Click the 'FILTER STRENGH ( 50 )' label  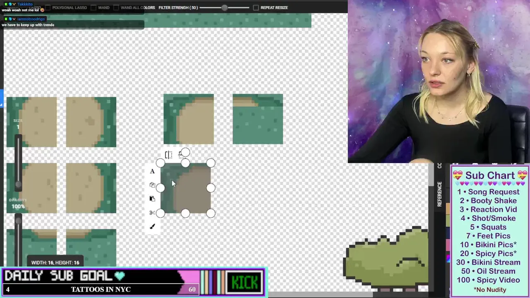coord(178,7)
